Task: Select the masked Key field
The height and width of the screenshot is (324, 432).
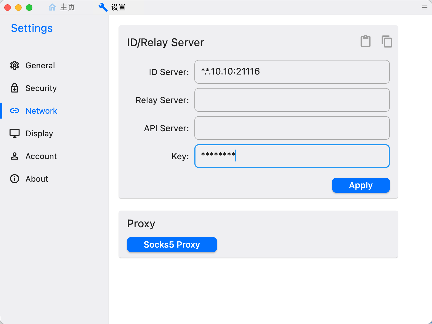Action: pos(292,156)
